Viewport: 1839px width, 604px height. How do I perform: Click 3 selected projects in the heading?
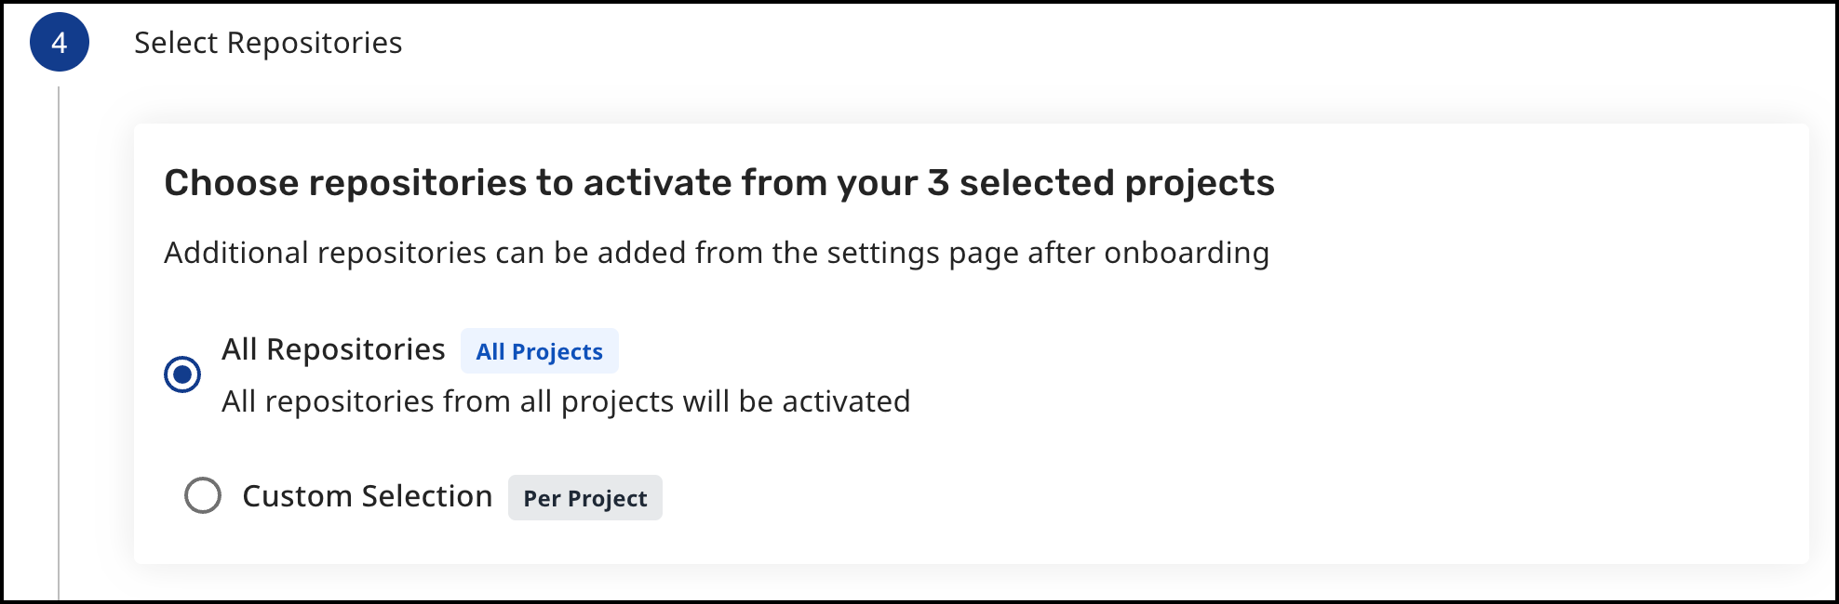(1100, 183)
